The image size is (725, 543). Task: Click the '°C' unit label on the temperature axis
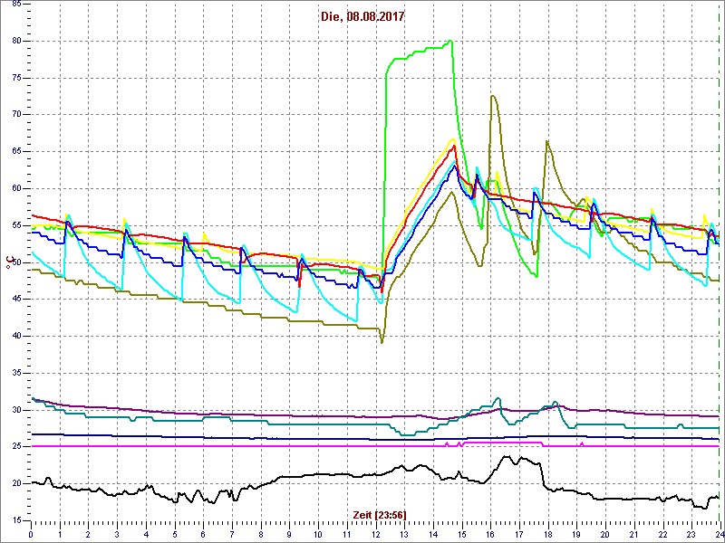pos(8,264)
